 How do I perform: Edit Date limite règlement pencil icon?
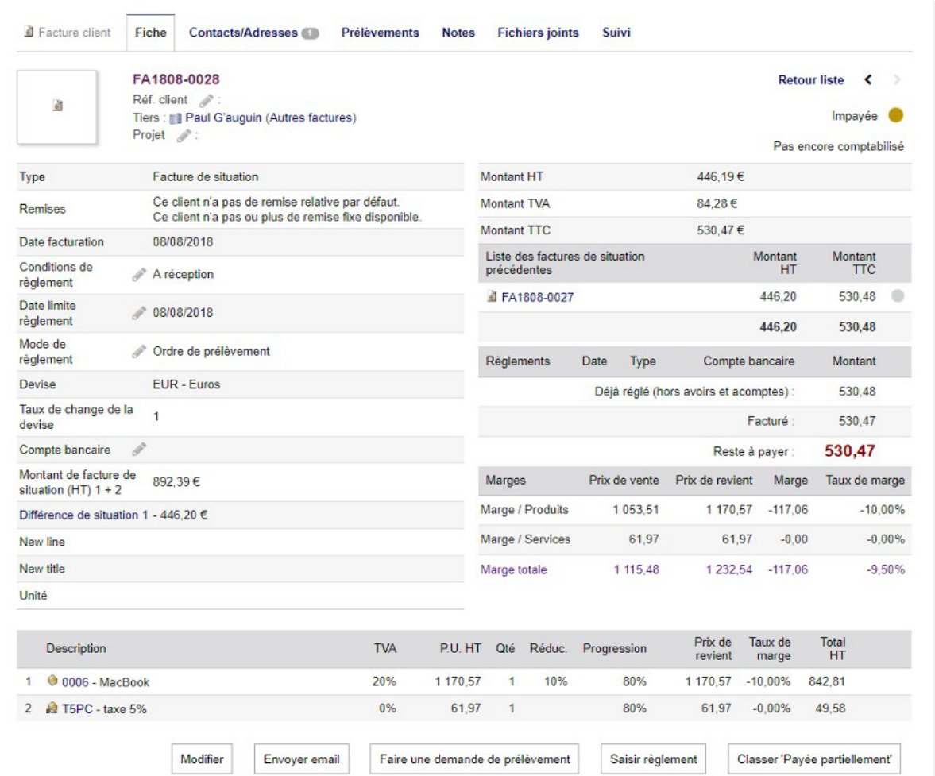(x=139, y=312)
